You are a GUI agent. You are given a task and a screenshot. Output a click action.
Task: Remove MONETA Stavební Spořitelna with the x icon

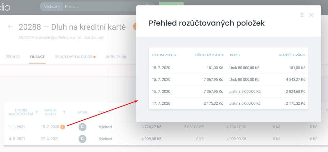[x=80, y=38]
